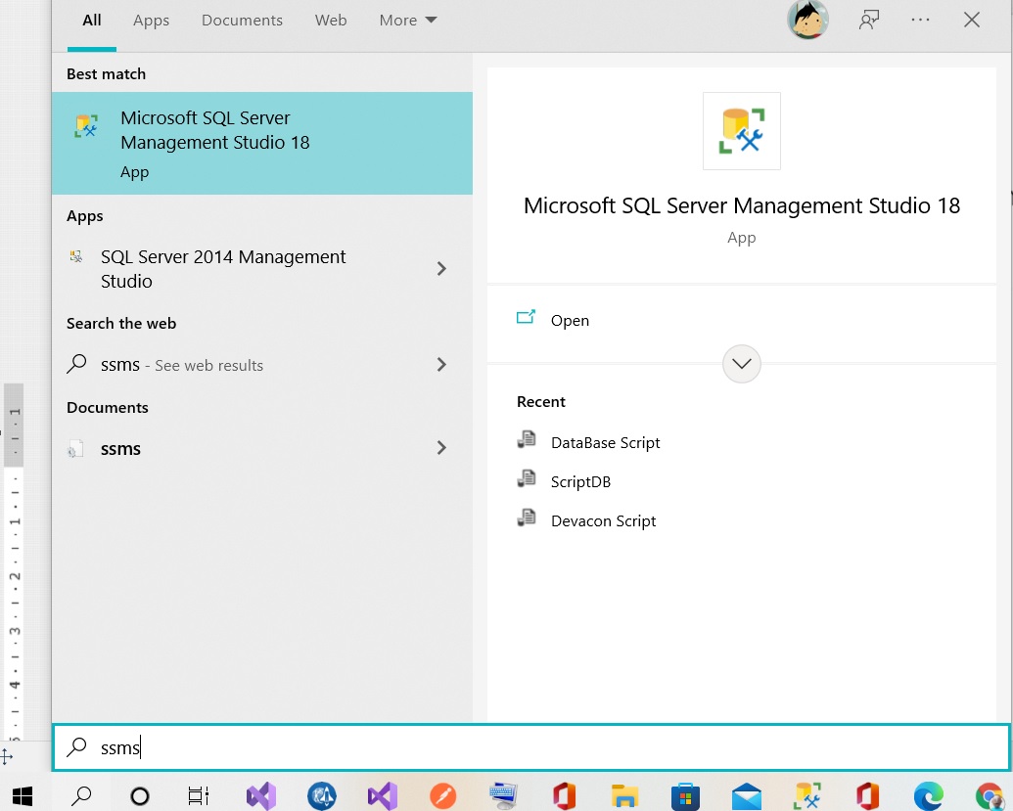The height and width of the screenshot is (811, 1013).
Task: Expand the ssms document chevron
Action: click(441, 448)
